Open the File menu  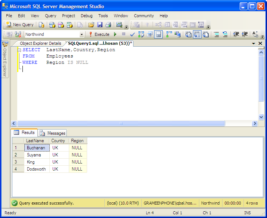(x=9, y=16)
